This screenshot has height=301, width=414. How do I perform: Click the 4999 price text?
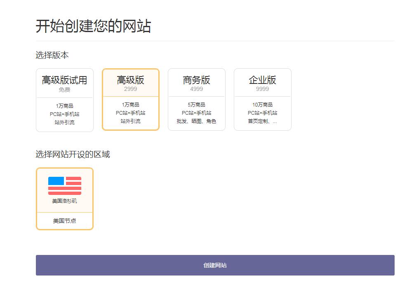point(197,89)
